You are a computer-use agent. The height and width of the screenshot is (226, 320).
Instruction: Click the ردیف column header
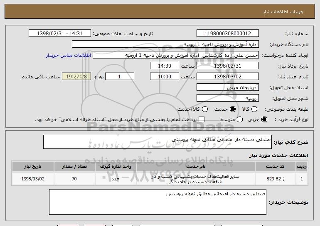point(302,167)
